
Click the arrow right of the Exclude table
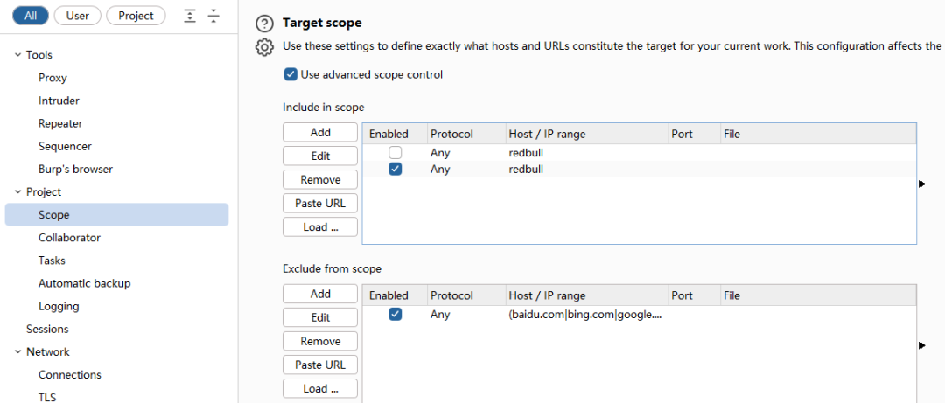click(921, 345)
